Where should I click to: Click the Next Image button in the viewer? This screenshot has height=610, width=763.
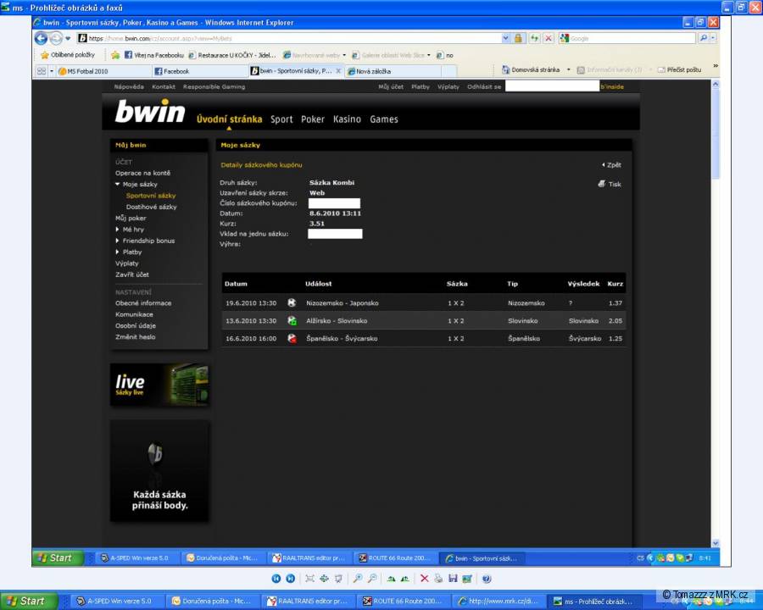pyautogui.click(x=291, y=579)
